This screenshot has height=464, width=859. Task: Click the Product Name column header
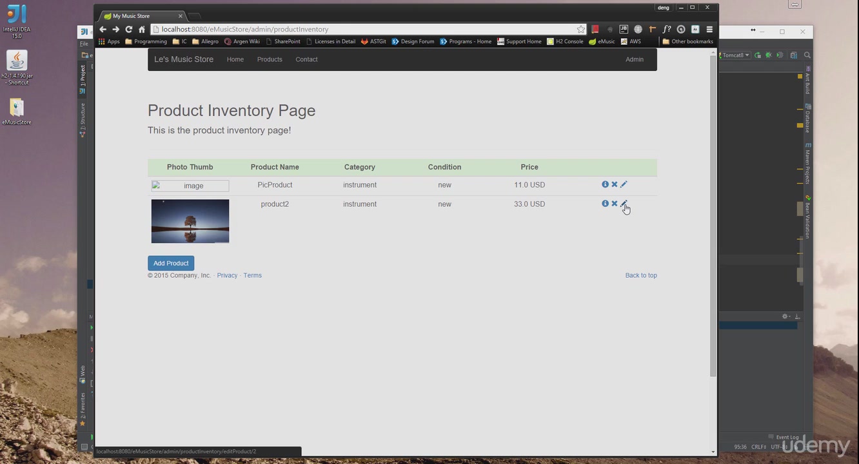(275, 167)
